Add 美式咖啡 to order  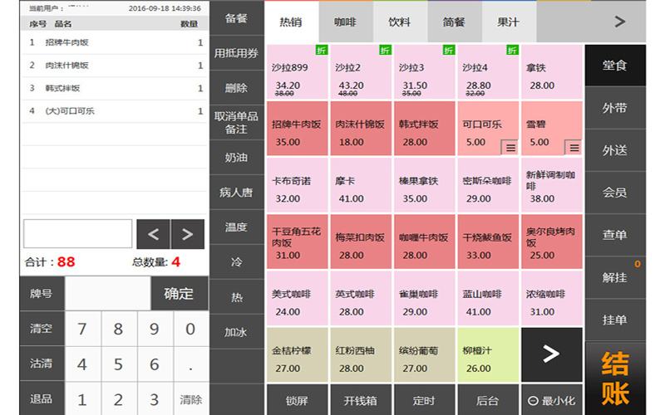[297, 299]
